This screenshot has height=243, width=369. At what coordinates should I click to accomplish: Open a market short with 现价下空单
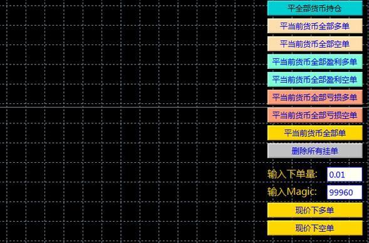315,228
